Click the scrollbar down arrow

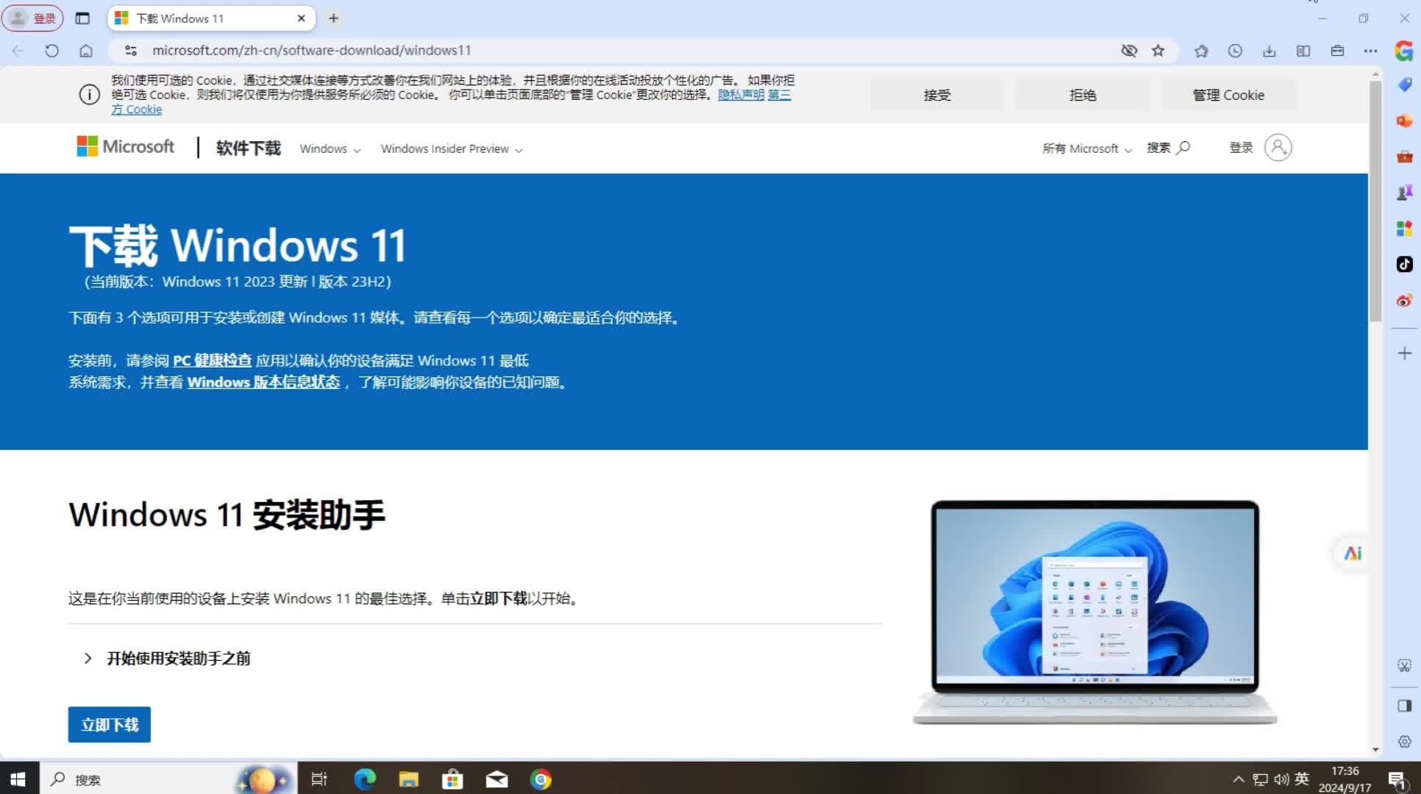[x=1375, y=749]
